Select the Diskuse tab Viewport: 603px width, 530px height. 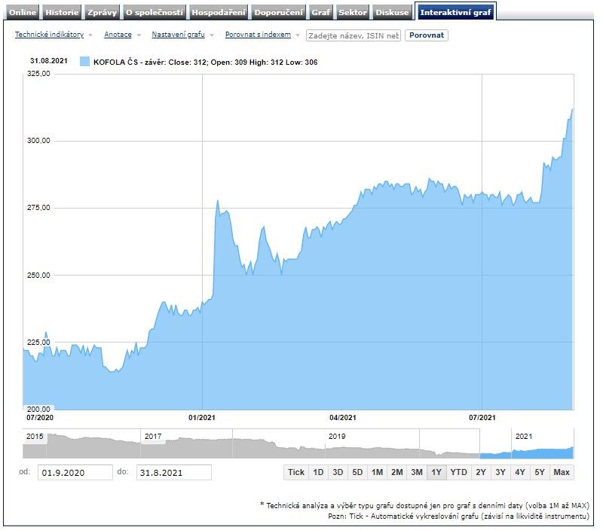pyautogui.click(x=393, y=13)
